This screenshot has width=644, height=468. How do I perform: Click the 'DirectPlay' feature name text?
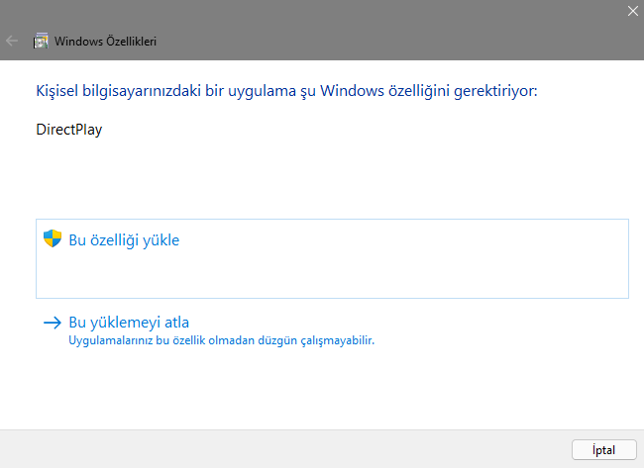69,130
